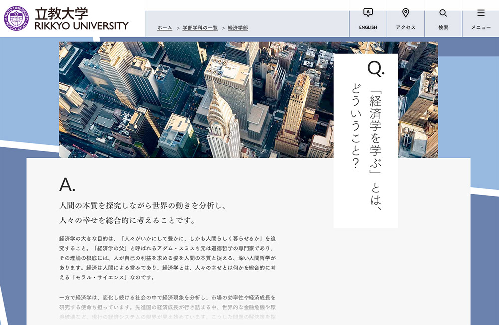
Task: Select the メニュー label in header
Action: [481, 27]
